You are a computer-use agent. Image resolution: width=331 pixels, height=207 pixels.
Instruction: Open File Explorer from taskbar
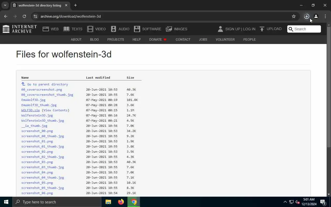[108, 202]
